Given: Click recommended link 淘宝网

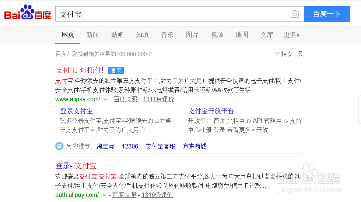Looking at the screenshot, I should pos(105,146).
